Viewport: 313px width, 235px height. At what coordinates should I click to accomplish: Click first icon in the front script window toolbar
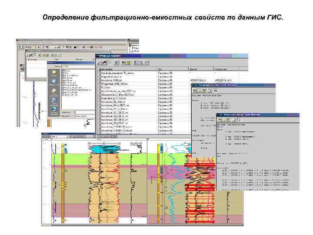coord(220,120)
